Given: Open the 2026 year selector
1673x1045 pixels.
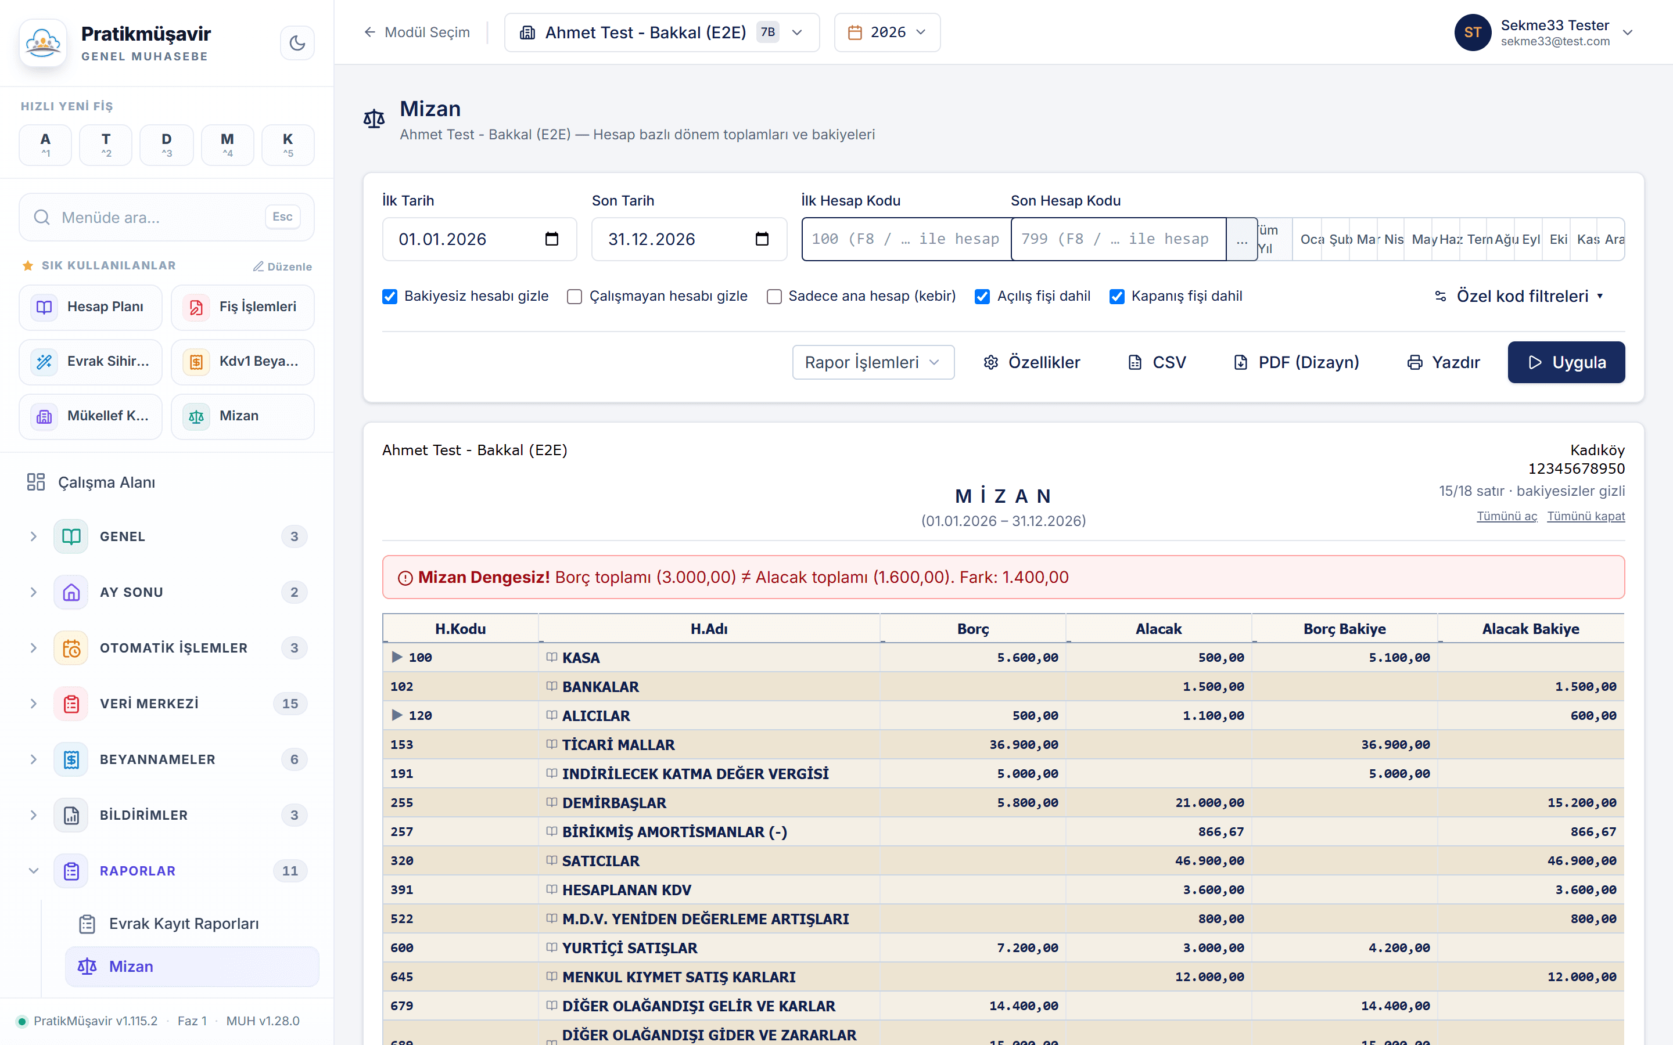Looking at the screenshot, I should 887,33.
